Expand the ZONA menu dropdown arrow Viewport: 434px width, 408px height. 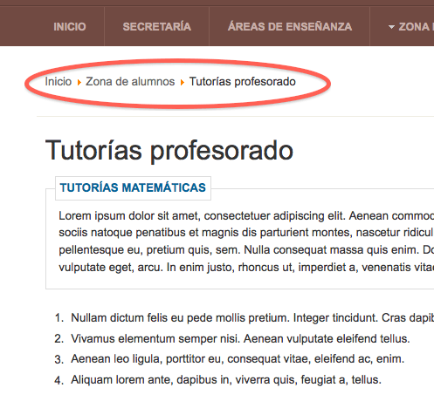point(391,27)
